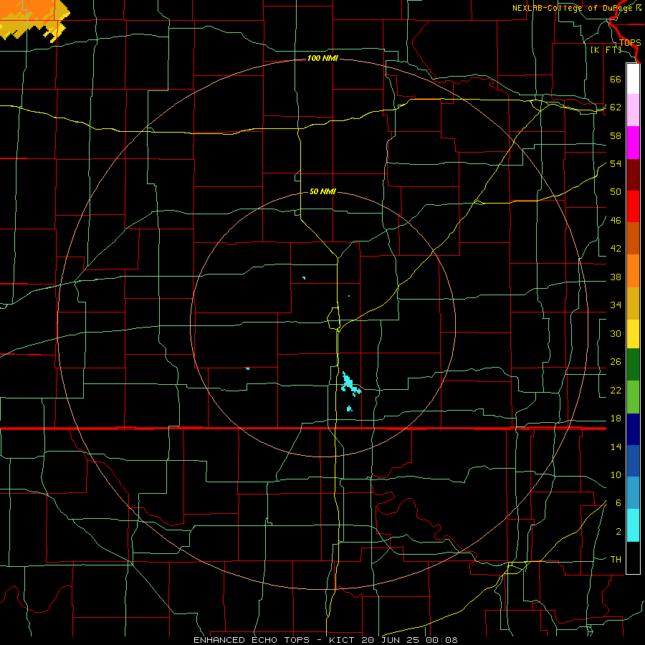Click the black TH threshold swatch
This screenshot has height=645, width=645.
[633, 558]
